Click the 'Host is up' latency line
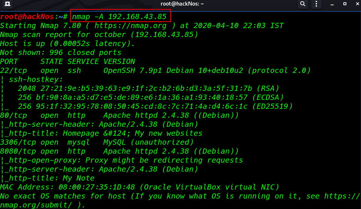Image resolution: width=361 pixels, height=209 pixels. [x=67, y=43]
